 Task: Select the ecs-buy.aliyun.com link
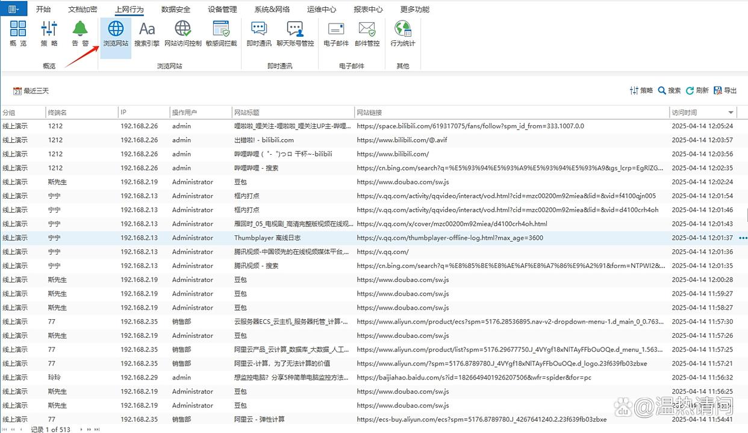(x=482, y=419)
